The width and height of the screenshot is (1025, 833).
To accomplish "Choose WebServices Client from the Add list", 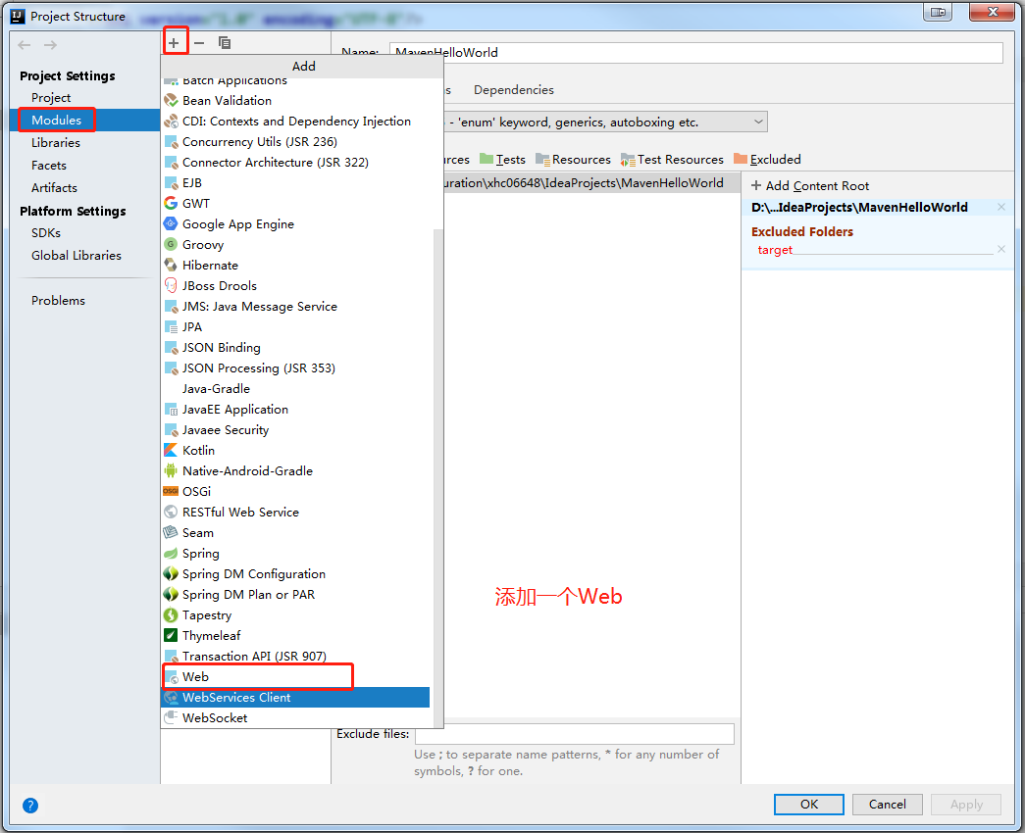I will click(295, 697).
